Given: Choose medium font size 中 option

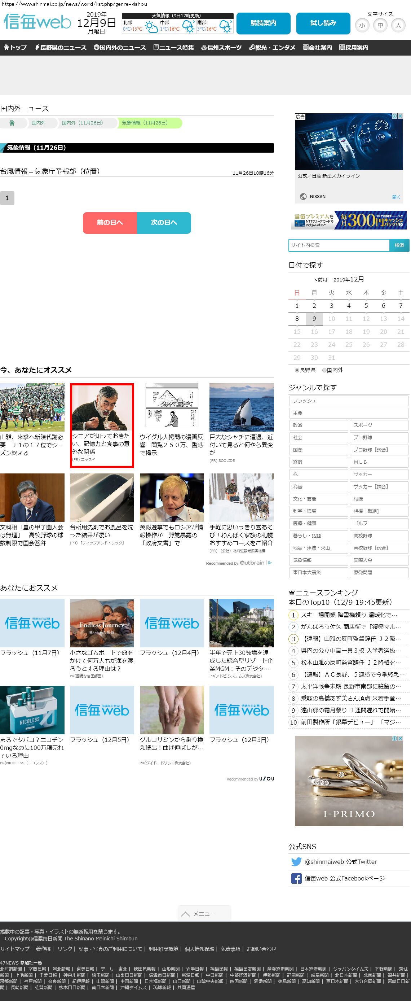Looking at the screenshot, I should pyautogui.click(x=380, y=25).
